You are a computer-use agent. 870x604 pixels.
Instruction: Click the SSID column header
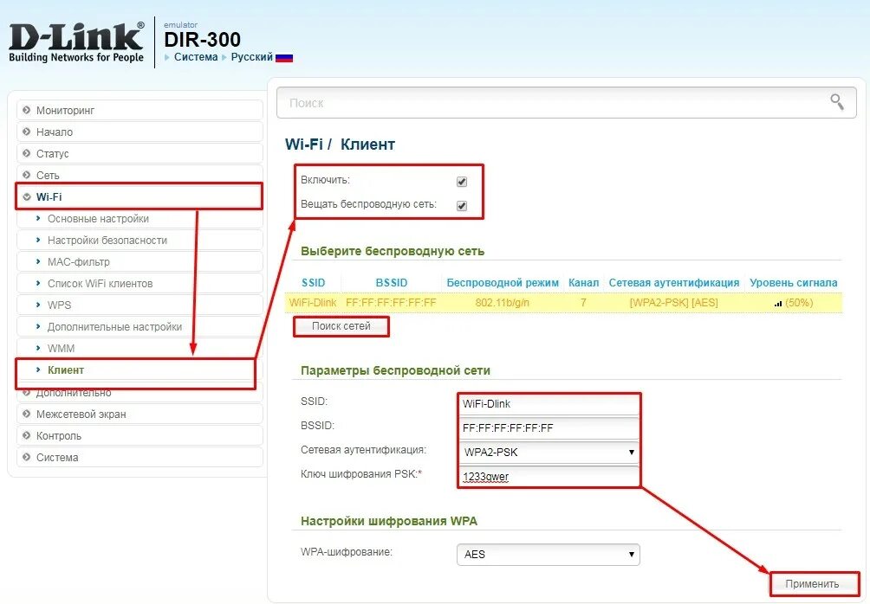(314, 283)
